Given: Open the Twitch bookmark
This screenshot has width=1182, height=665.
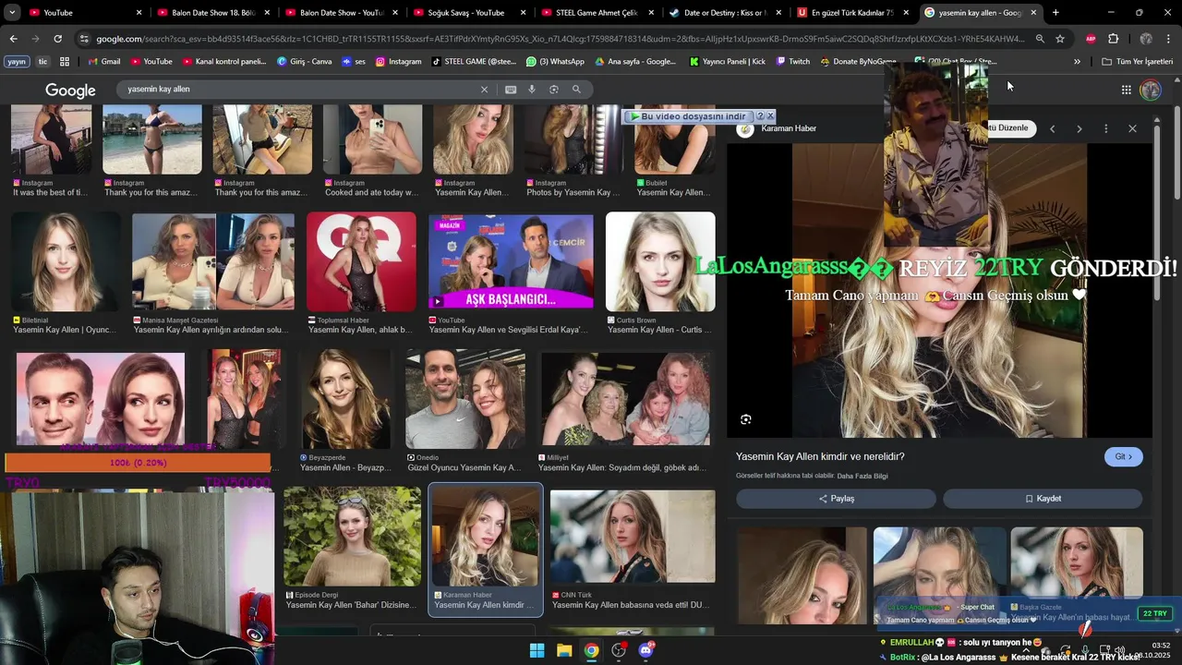Looking at the screenshot, I should 792,61.
